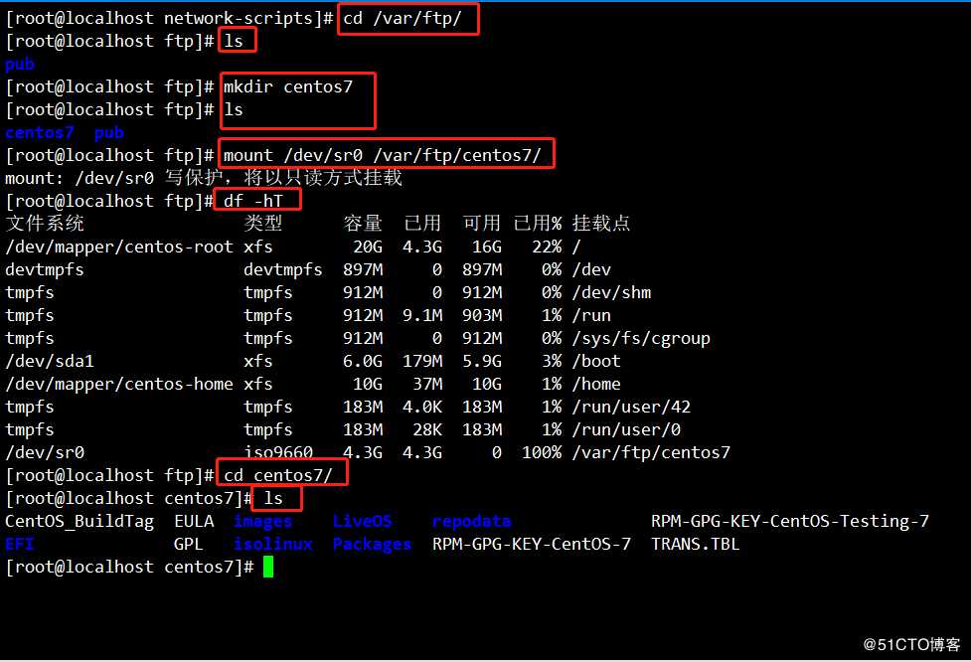Viewport: 971px width, 662px height.
Task: Click the '/run/user/0' mount point
Action: click(x=626, y=429)
